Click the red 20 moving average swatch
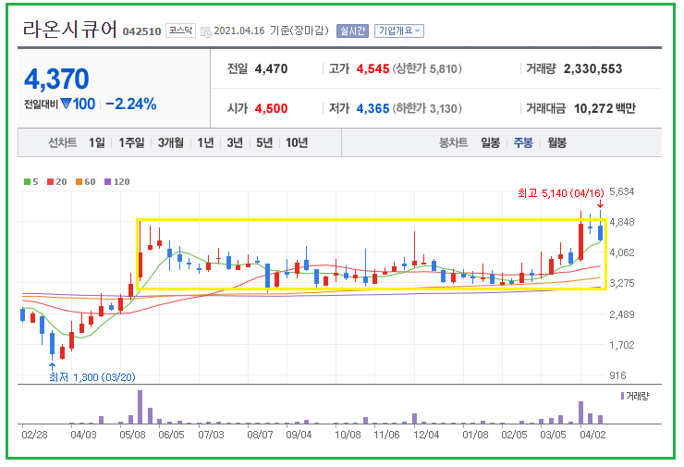Screen dimensions: 684x467 pyautogui.click(x=50, y=181)
